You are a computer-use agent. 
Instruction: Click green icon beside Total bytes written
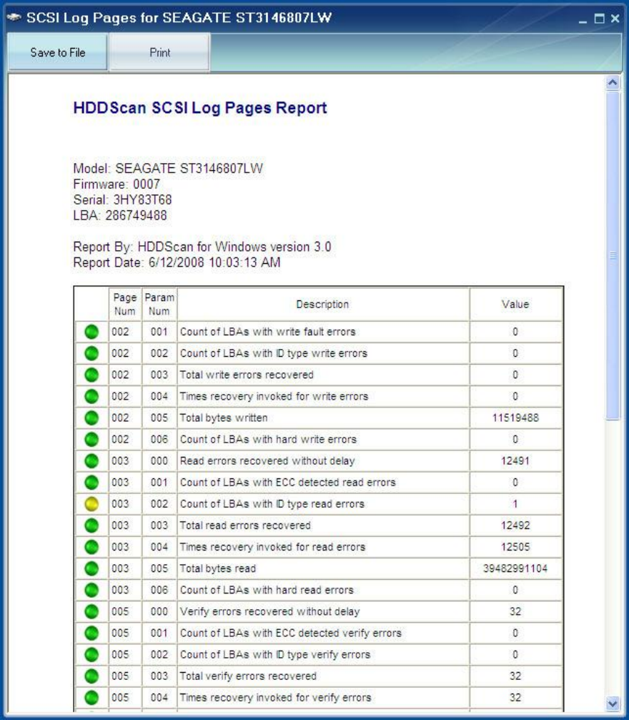91,418
